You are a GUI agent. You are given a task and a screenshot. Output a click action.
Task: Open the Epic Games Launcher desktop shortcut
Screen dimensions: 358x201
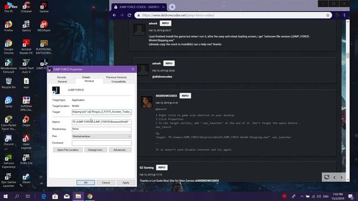pos(9,180)
